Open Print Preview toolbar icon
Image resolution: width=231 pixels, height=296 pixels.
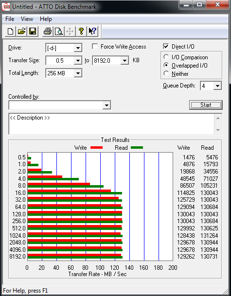pyautogui.click(x=58, y=31)
